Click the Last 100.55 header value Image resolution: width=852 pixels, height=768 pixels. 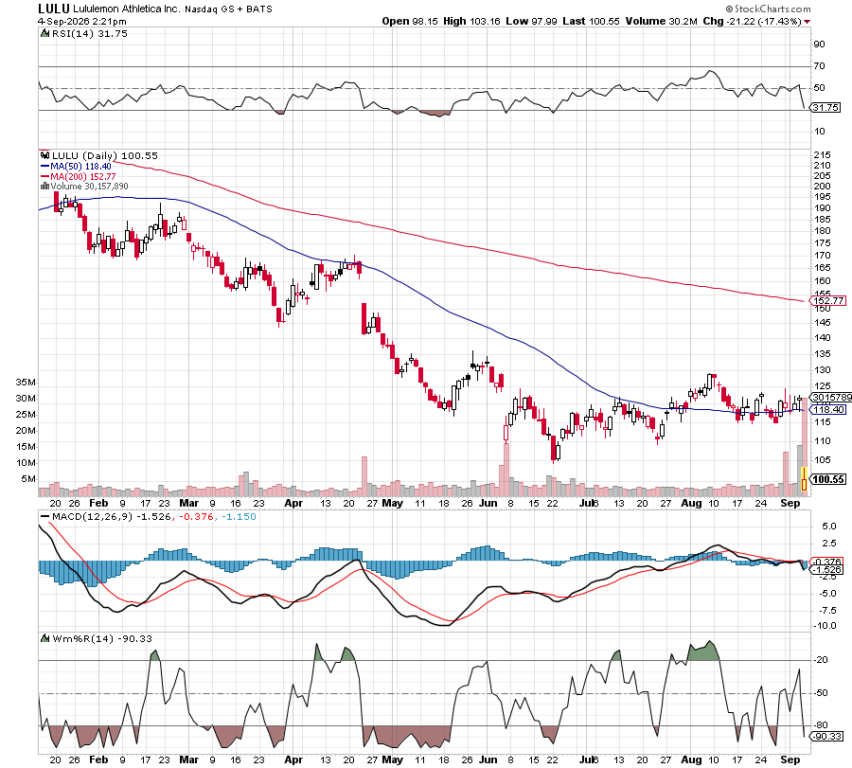pyautogui.click(x=591, y=21)
